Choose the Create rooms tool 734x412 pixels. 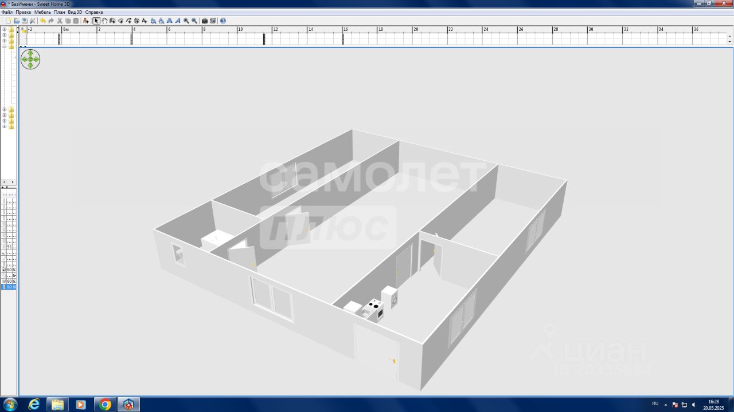(121, 21)
